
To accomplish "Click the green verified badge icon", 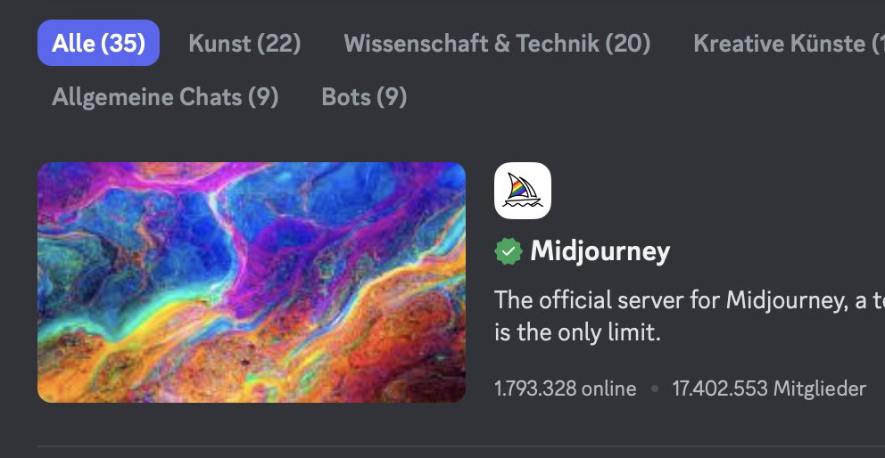I will [x=509, y=251].
